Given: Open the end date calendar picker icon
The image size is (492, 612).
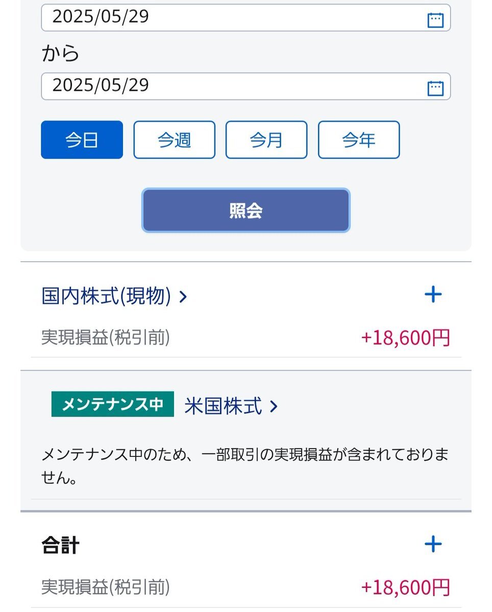Looking at the screenshot, I should (x=435, y=88).
